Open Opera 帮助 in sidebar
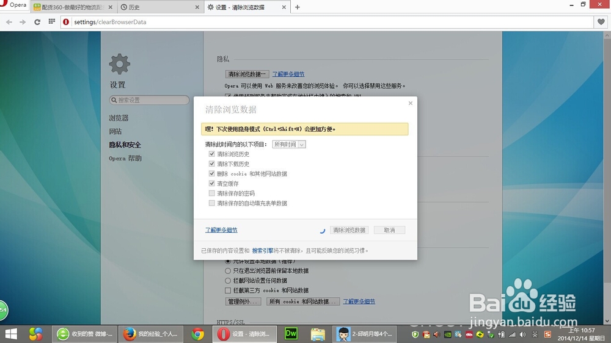 [125, 158]
